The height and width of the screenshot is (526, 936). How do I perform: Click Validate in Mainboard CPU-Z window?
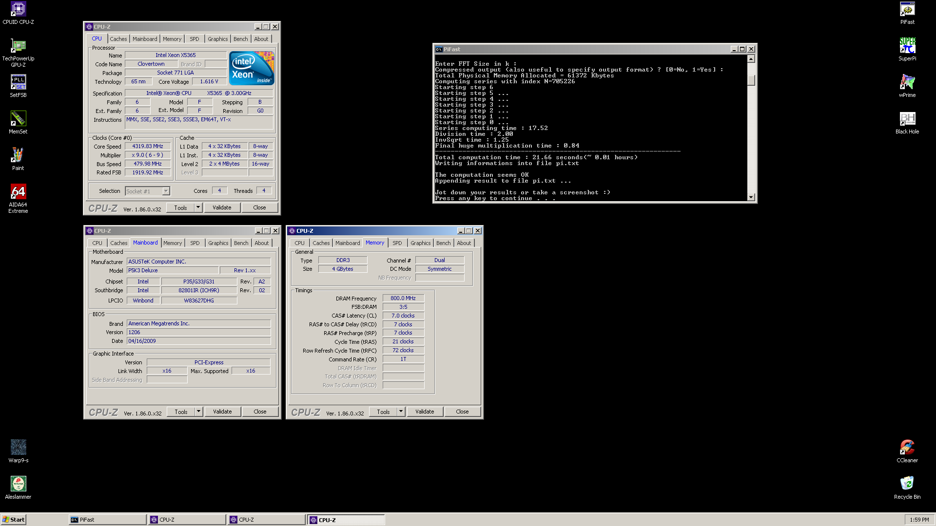coord(222,412)
